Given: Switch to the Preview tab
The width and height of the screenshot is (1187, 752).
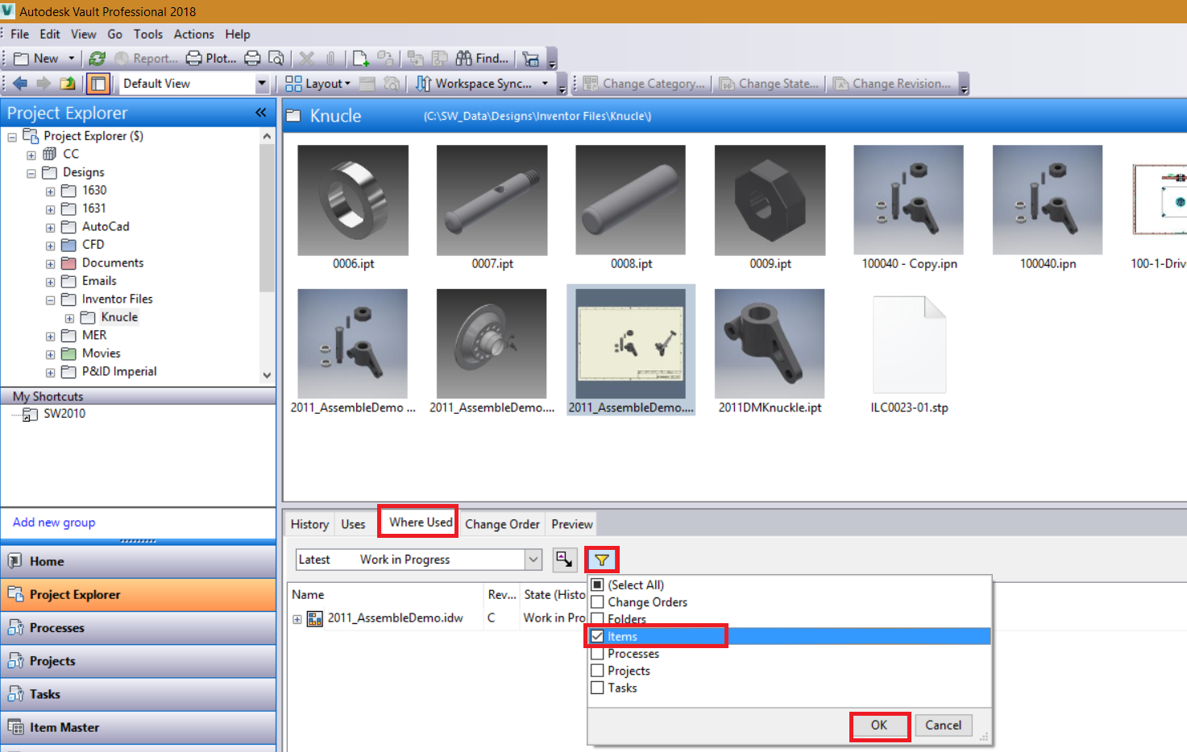Looking at the screenshot, I should coord(572,524).
